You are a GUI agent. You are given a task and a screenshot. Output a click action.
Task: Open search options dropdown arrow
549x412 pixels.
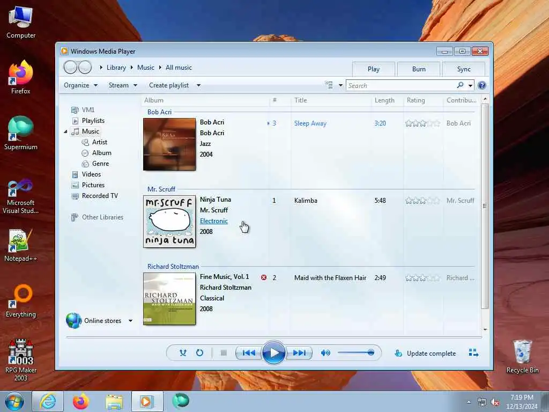pyautogui.click(x=470, y=85)
